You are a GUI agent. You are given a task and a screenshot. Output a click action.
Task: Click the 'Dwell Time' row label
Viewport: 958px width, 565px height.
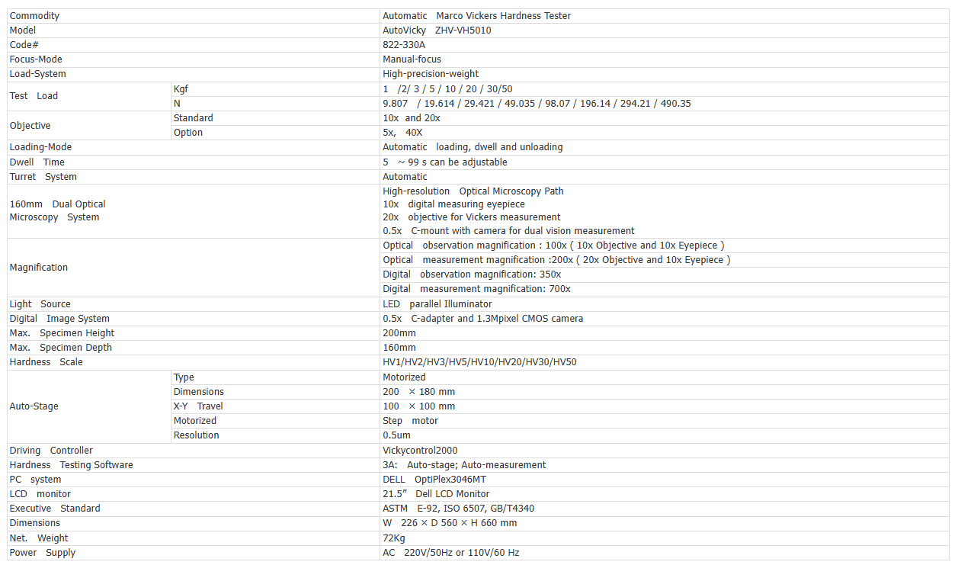pos(37,162)
